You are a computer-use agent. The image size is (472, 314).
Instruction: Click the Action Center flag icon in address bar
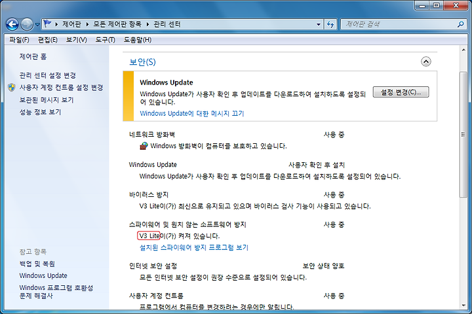tap(47, 24)
